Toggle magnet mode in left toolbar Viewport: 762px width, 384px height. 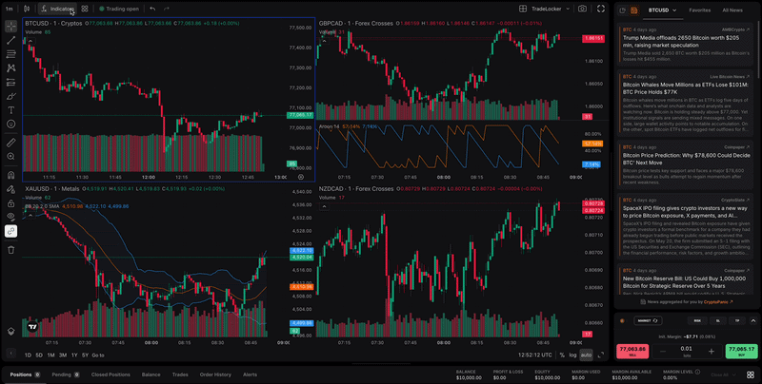(x=11, y=175)
